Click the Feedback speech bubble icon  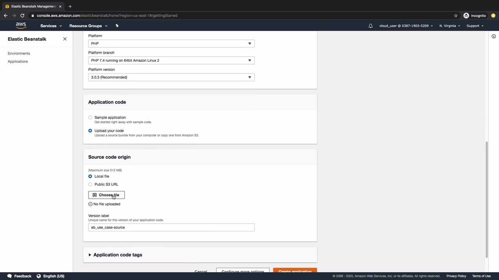coord(9,276)
